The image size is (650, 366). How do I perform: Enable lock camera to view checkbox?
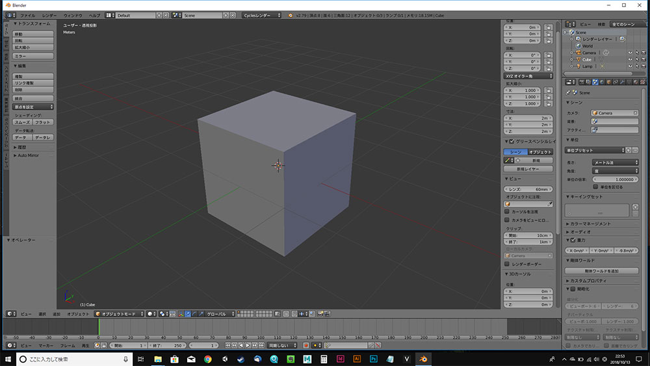pos(507,220)
